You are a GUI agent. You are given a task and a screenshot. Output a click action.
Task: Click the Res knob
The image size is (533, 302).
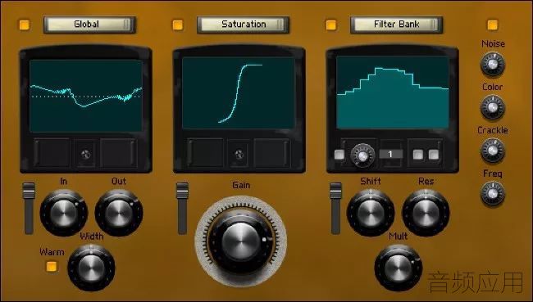point(426,213)
